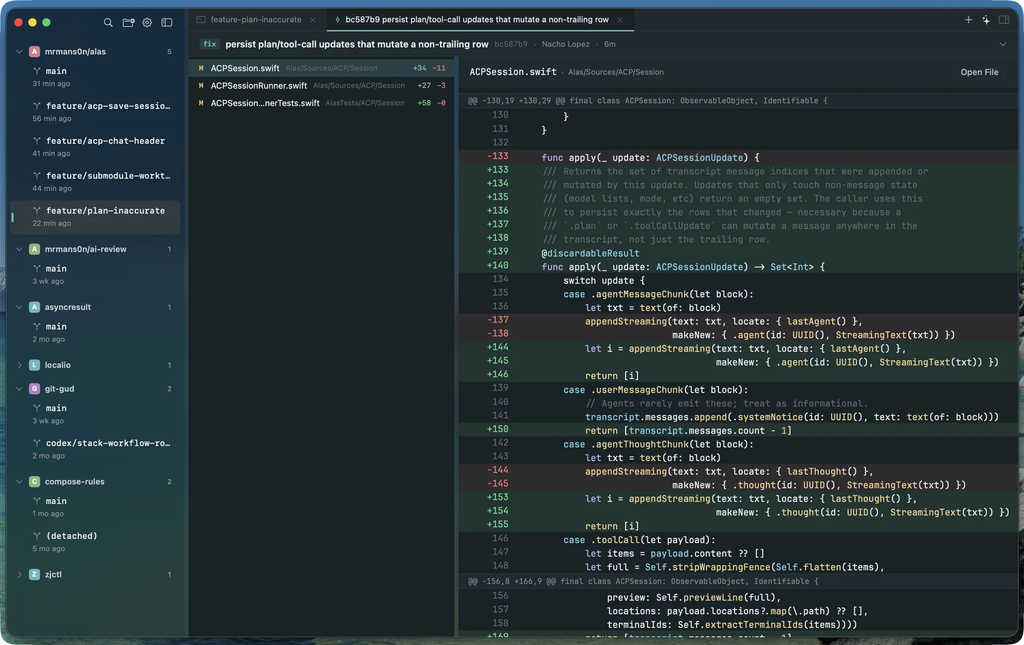Open settings gear icon
Viewport: 1024px width, 645px height.
147,22
